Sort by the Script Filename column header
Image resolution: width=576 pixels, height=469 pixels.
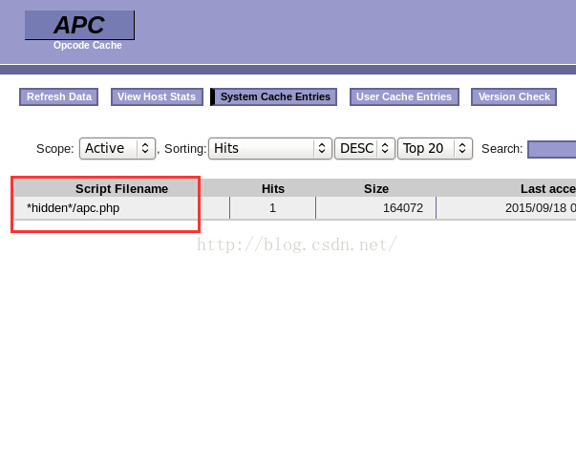[121, 189]
